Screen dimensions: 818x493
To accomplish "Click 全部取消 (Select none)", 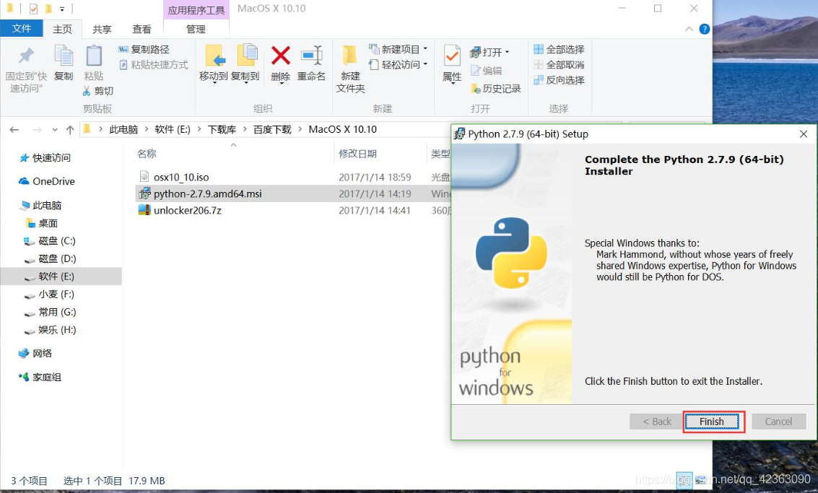I will 559,65.
